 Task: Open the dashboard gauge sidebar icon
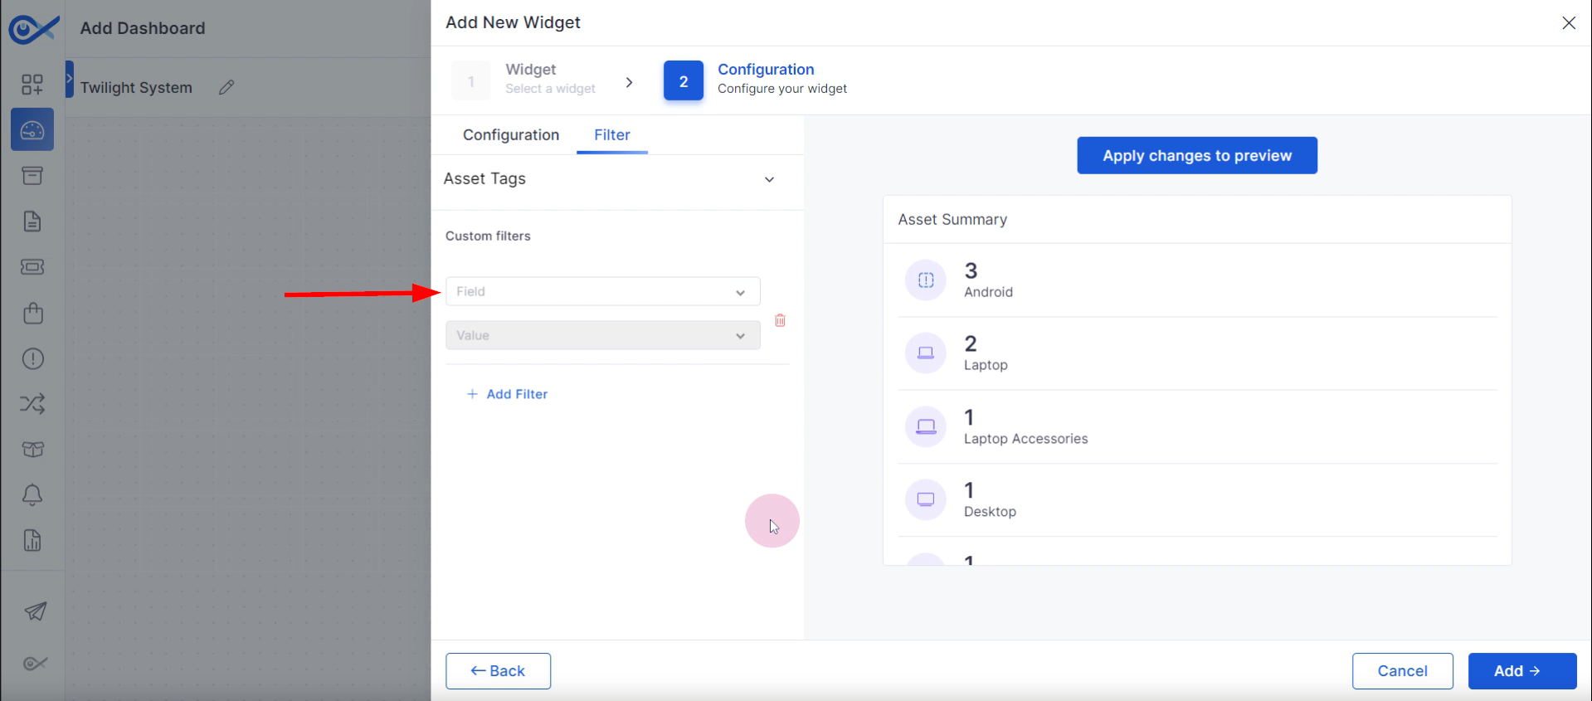tap(32, 129)
